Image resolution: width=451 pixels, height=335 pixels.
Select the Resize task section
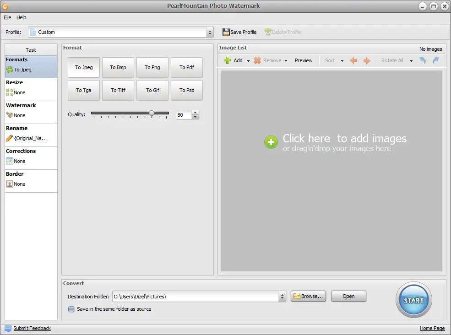point(31,89)
